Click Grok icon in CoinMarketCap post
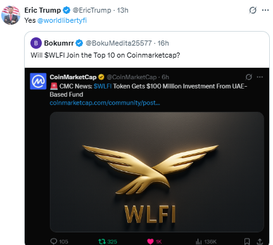The height and width of the screenshot is (245, 273). (x=248, y=77)
